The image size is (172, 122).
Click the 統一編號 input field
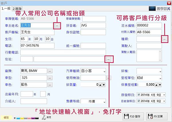(93, 46)
